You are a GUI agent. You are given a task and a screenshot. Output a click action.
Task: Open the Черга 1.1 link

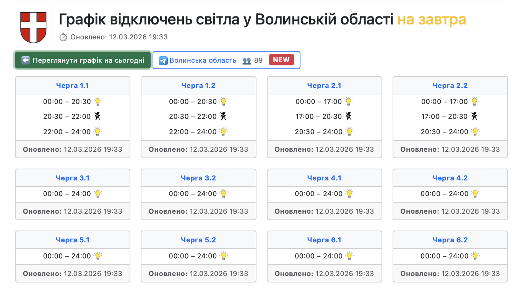(72, 86)
